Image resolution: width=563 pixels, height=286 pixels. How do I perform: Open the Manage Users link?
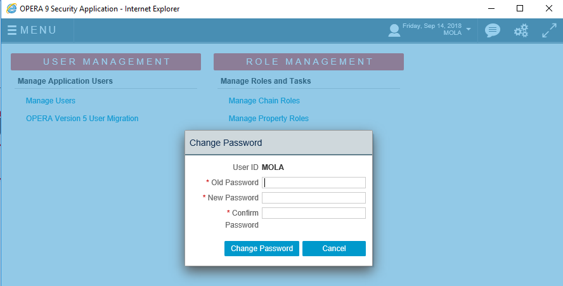(x=51, y=101)
